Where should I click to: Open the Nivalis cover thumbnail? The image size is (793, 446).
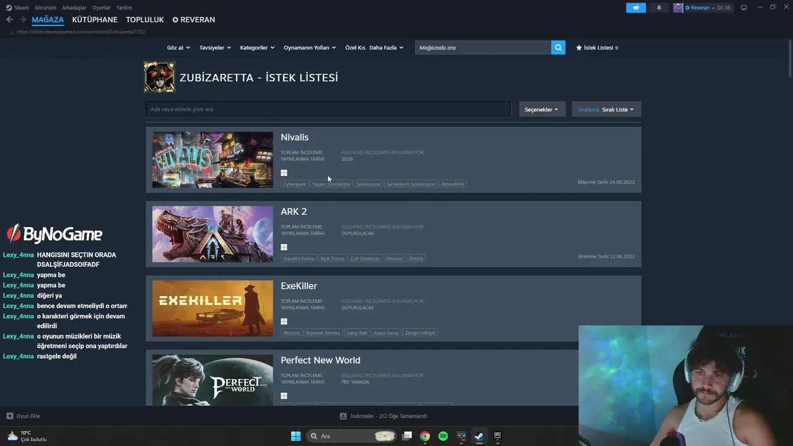pos(212,160)
